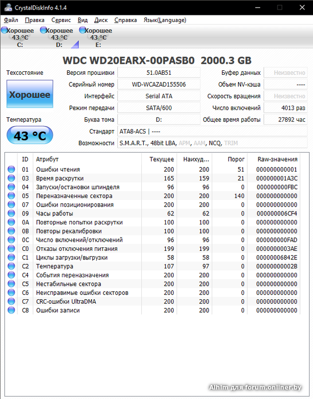Click status orb for Запуски/остановки шпинделя row
Image resolution: width=313 pixels, height=399 pixels.
pos(11,187)
